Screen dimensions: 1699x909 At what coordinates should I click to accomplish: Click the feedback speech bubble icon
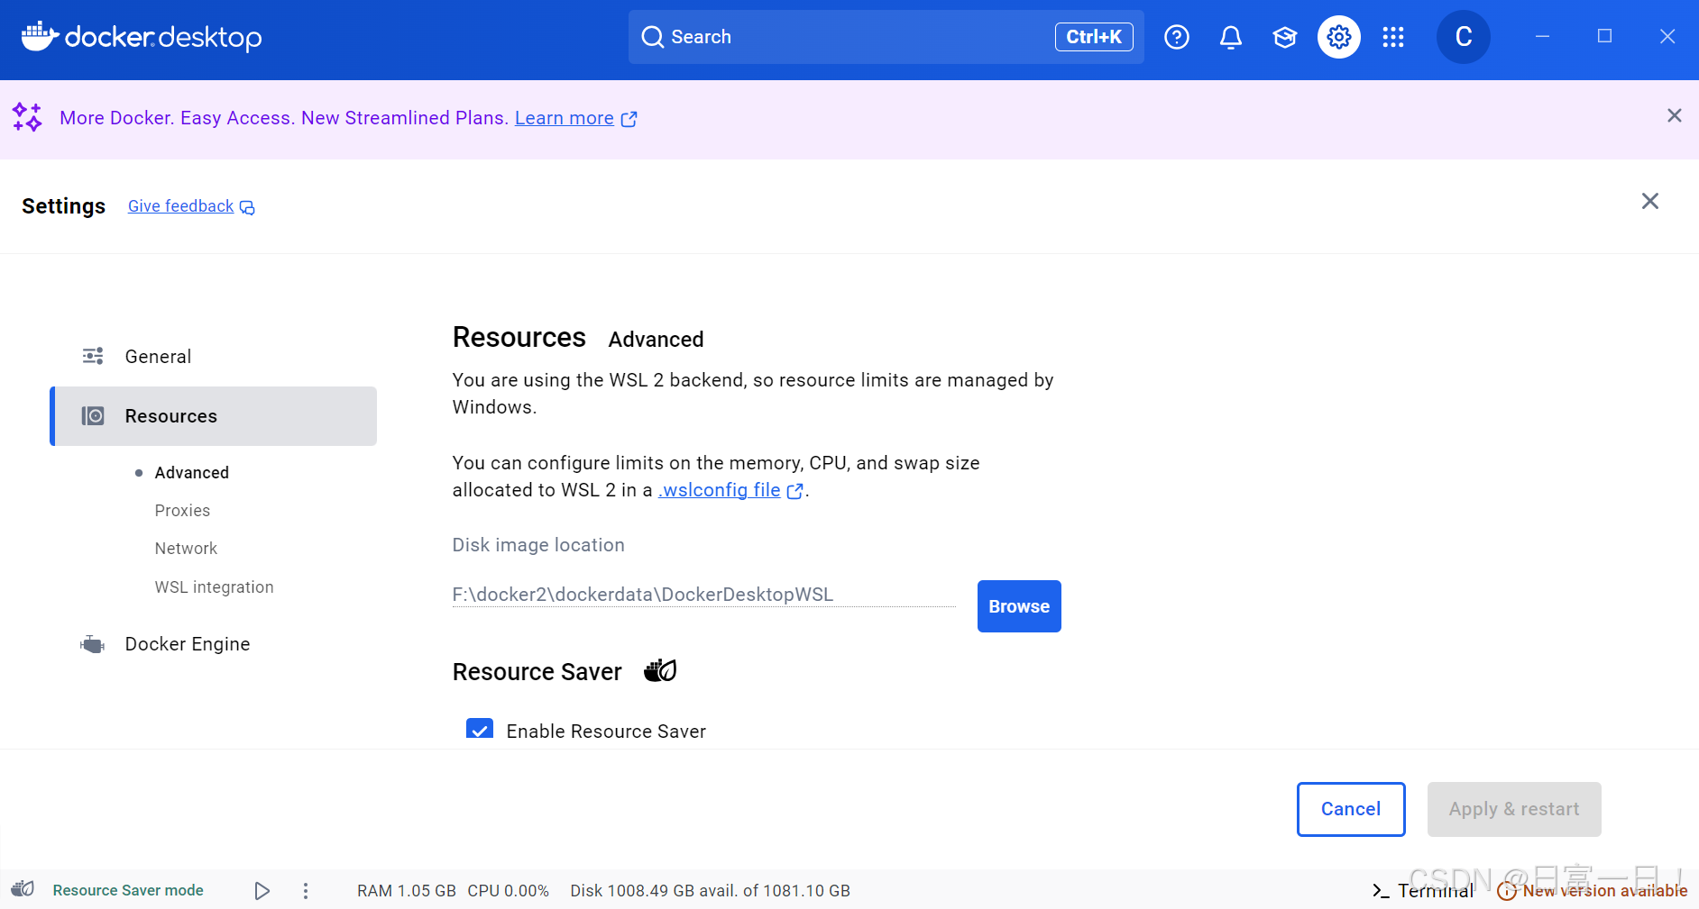point(247,207)
